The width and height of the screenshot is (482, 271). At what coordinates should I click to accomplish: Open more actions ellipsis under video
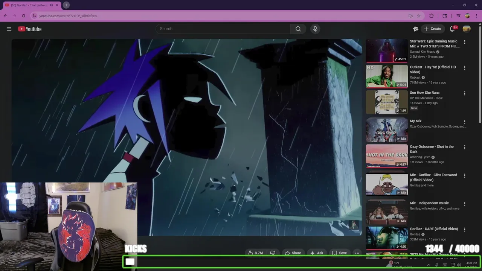pos(357,253)
